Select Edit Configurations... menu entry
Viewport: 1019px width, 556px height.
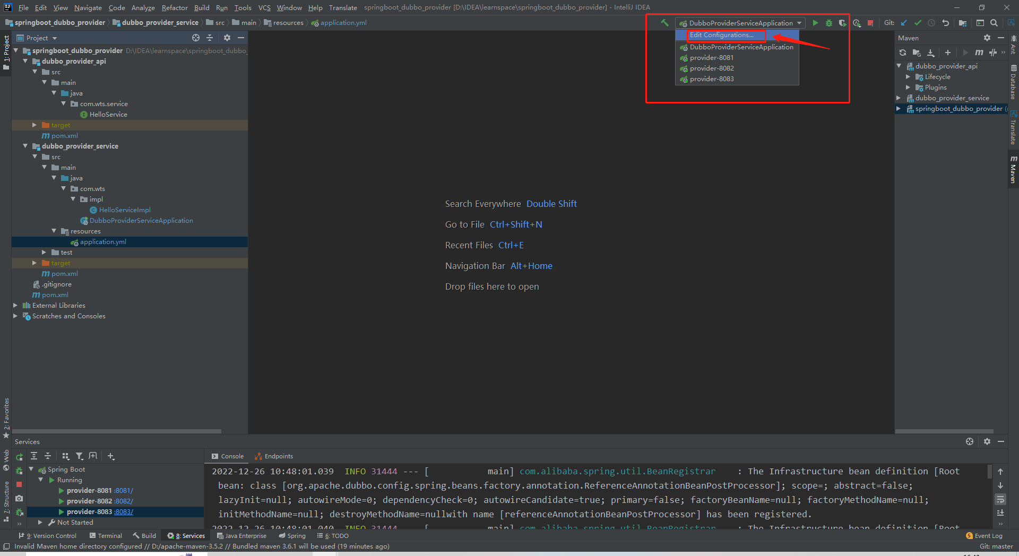pyautogui.click(x=737, y=35)
